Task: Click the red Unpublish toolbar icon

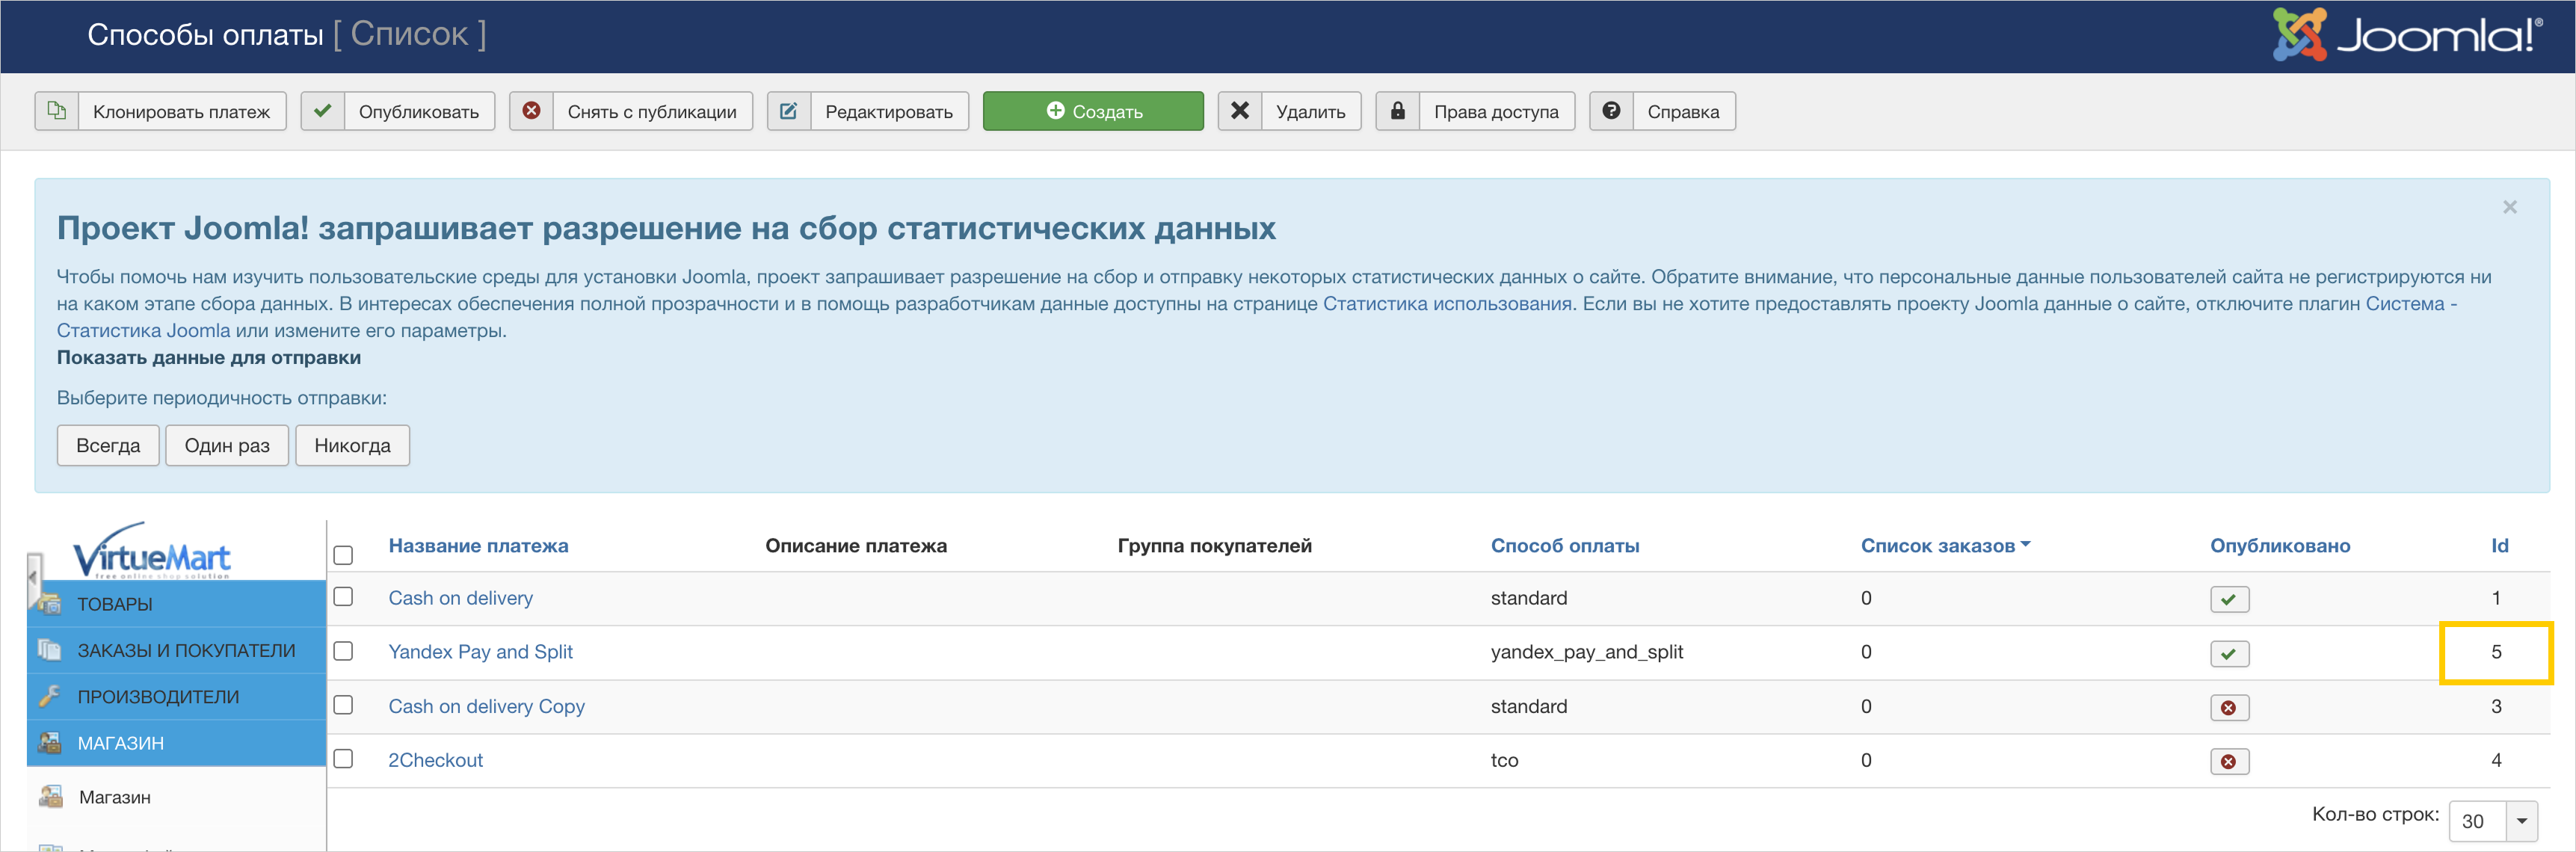Action: [x=531, y=111]
